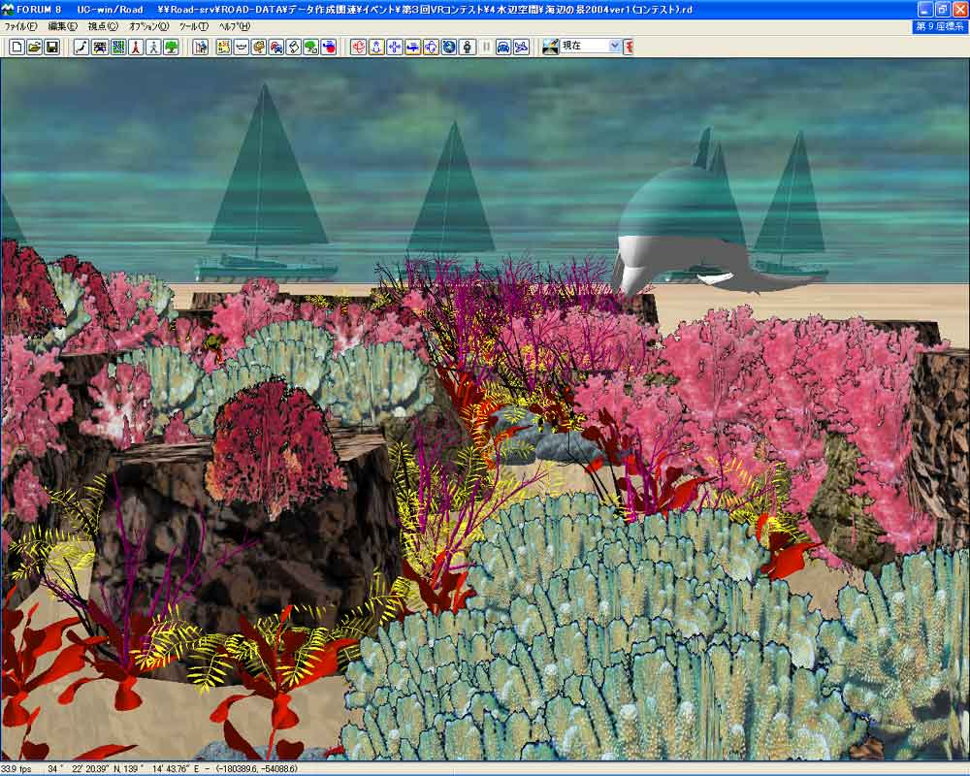Viewport: 970px width, 776px height.
Task: Select the tree with arrow icon
Action: click(x=311, y=47)
